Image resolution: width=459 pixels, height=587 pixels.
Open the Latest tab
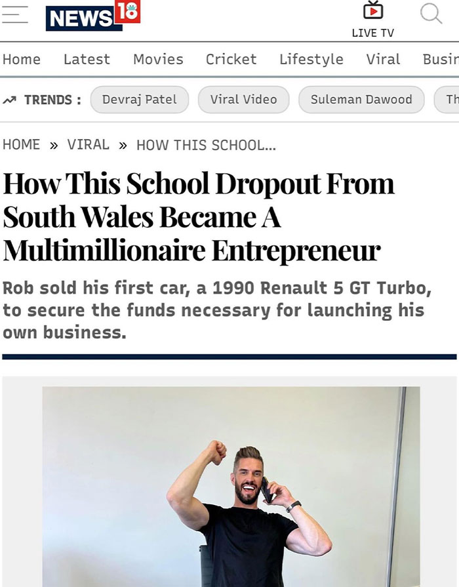click(x=87, y=59)
